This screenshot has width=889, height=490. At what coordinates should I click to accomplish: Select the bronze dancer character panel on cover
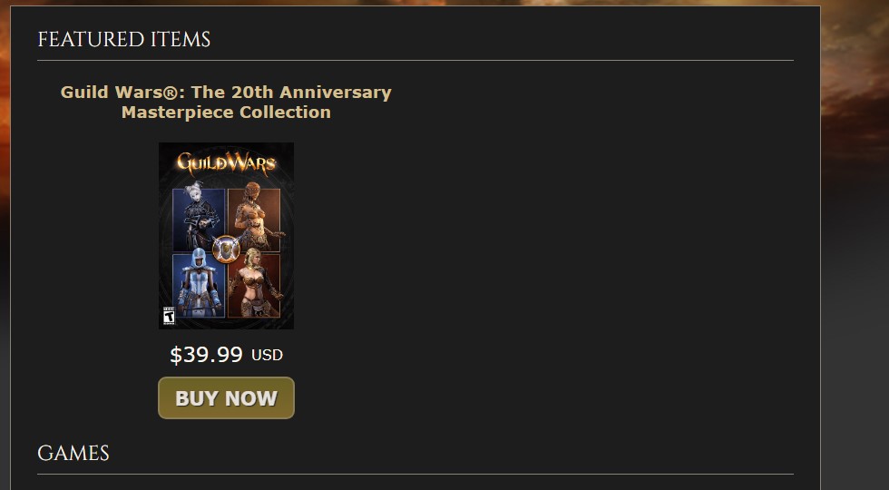point(255,219)
